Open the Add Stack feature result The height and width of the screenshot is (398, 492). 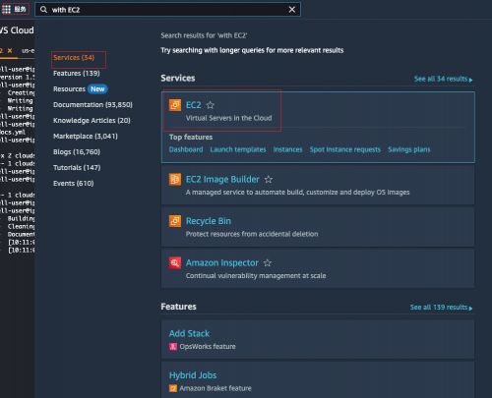point(189,333)
